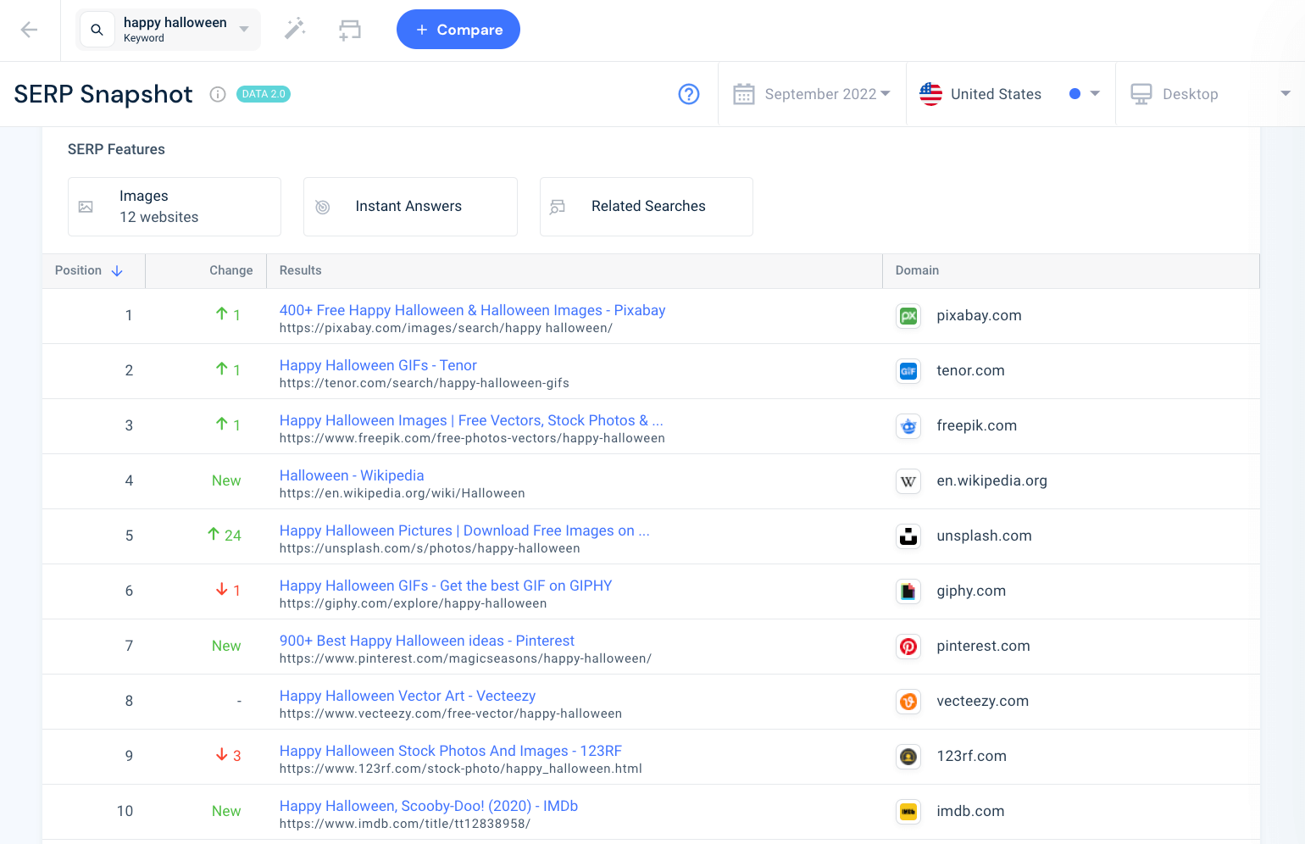Click the Images SERP feature picture icon
Viewport: 1305px width, 844px height.
86,206
